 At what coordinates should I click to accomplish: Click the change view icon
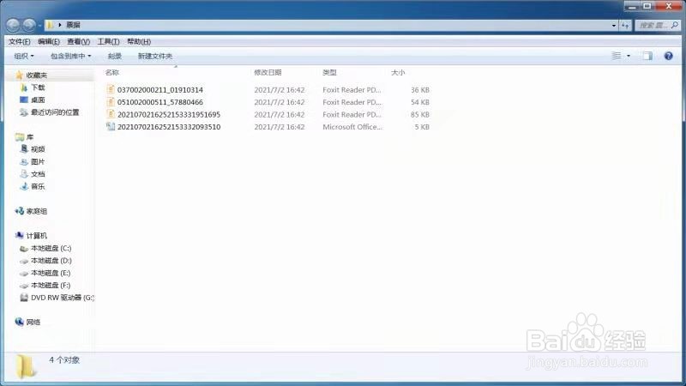point(616,56)
